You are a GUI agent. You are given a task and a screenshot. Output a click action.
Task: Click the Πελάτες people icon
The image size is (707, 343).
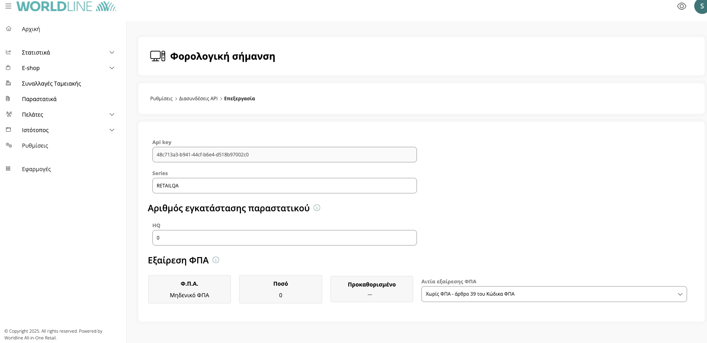tap(9, 114)
